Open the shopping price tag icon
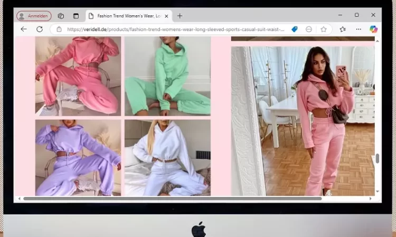 click(x=295, y=29)
